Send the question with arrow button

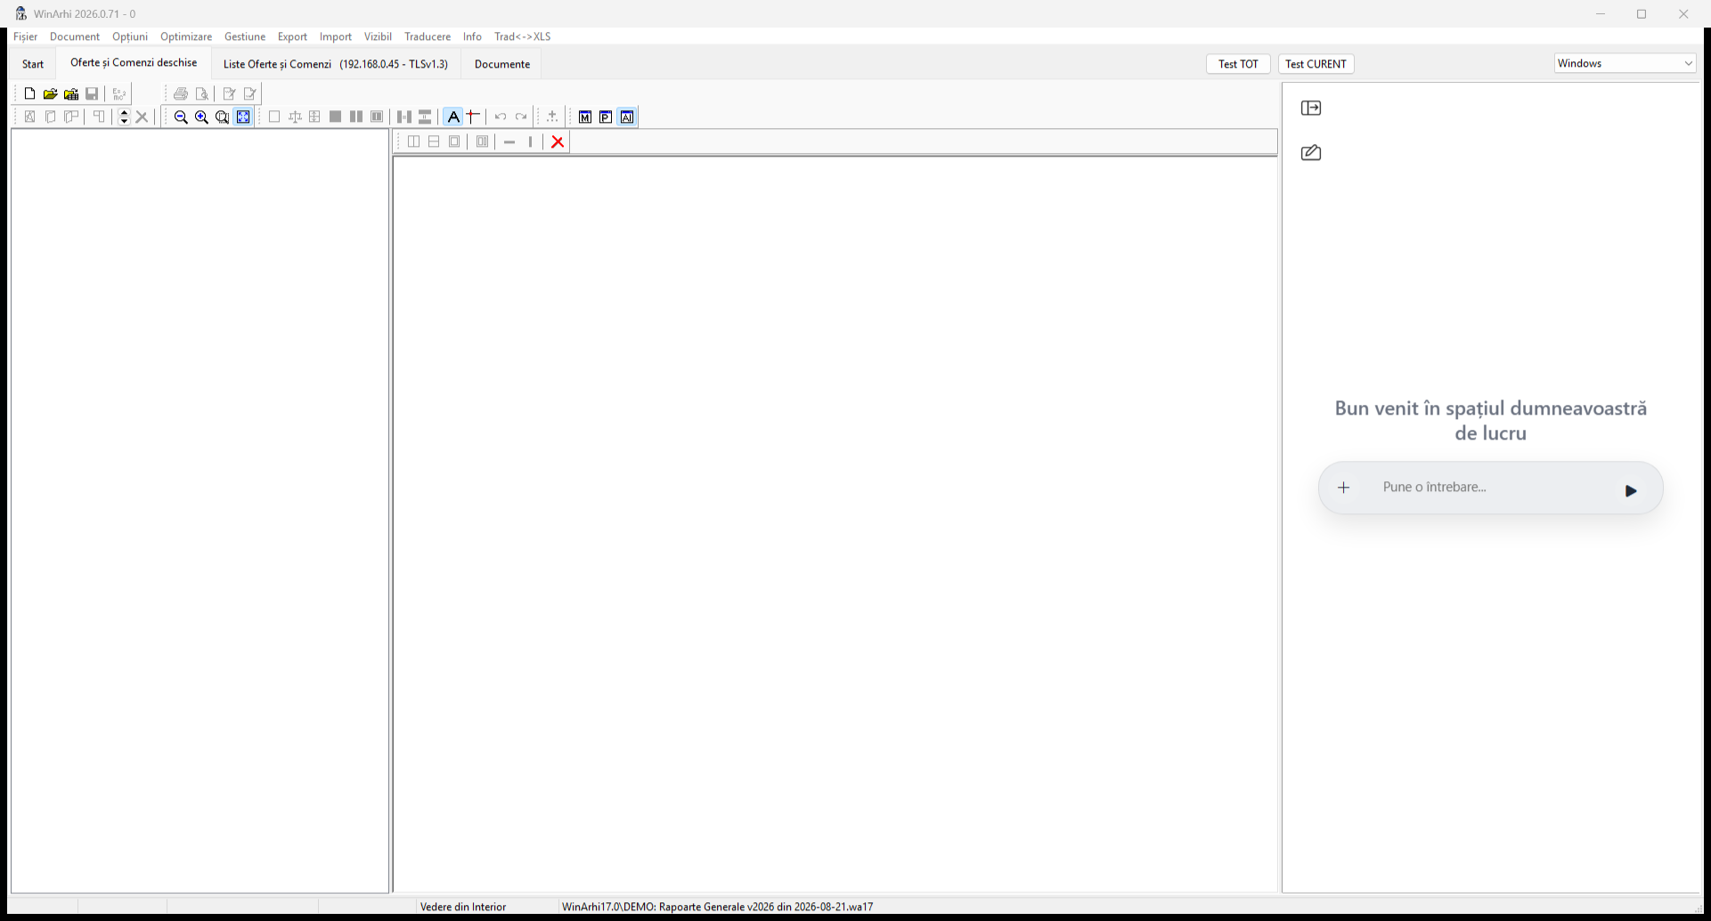click(x=1631, y=490)
